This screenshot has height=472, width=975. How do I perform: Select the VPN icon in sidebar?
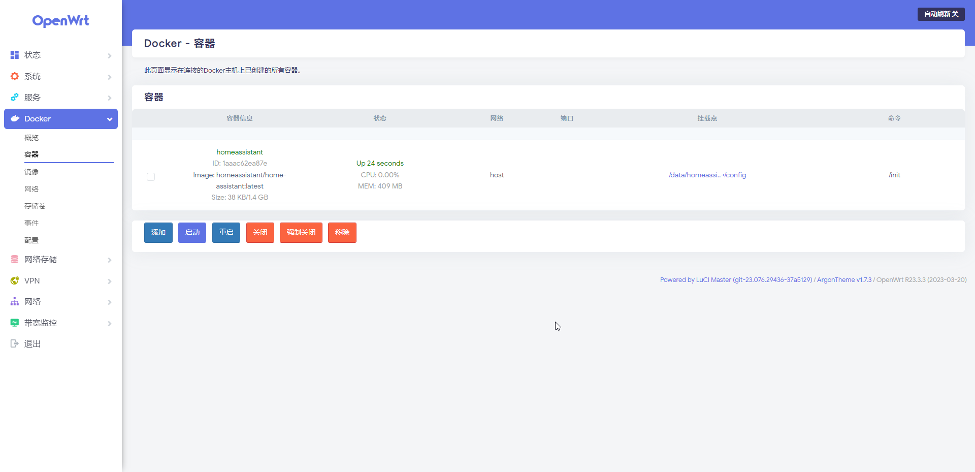click(x=14, y=280)
